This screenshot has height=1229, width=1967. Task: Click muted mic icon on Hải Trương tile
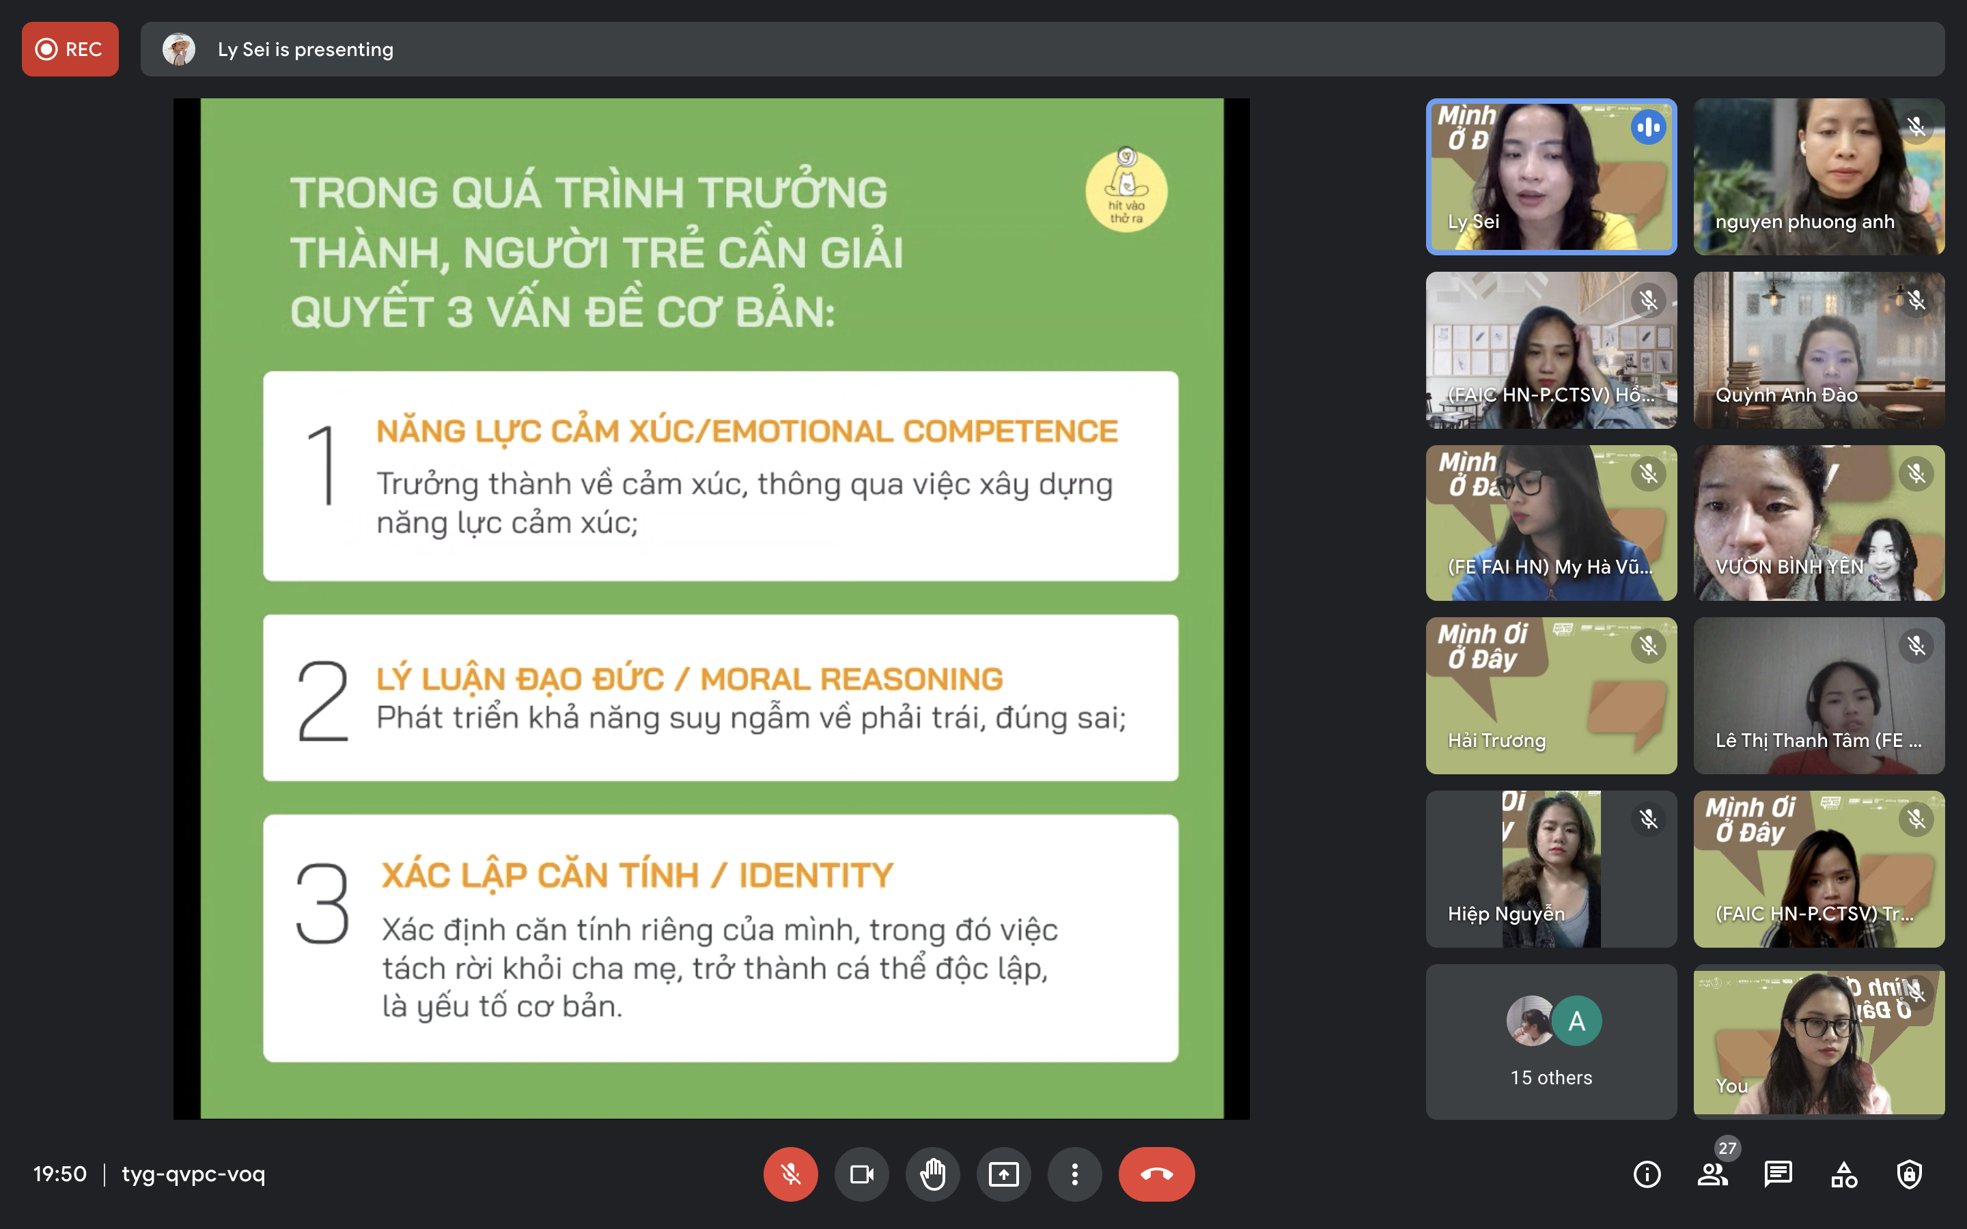point(1648,646)
